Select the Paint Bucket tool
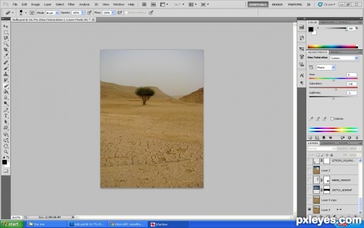The image size is (364, 228). point(6,92)
